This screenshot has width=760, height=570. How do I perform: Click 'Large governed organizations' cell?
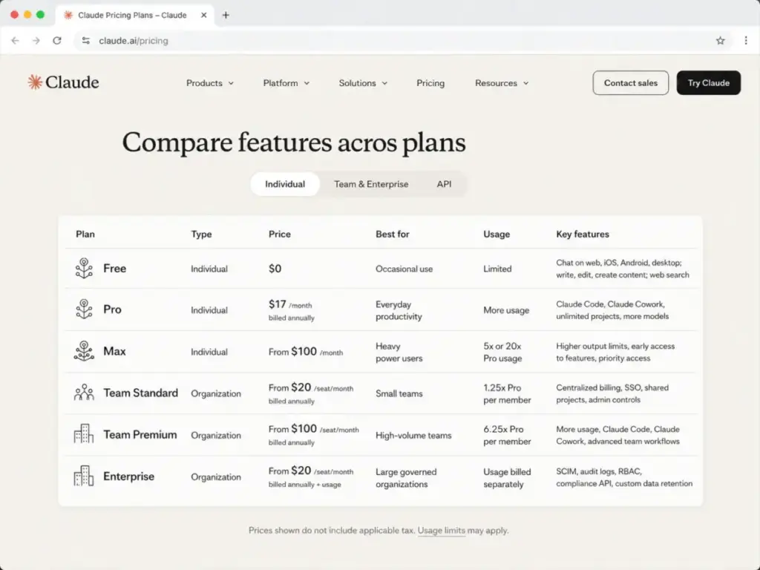tap(406, 478)
